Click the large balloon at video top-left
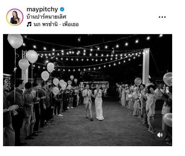 coord(15,41)
